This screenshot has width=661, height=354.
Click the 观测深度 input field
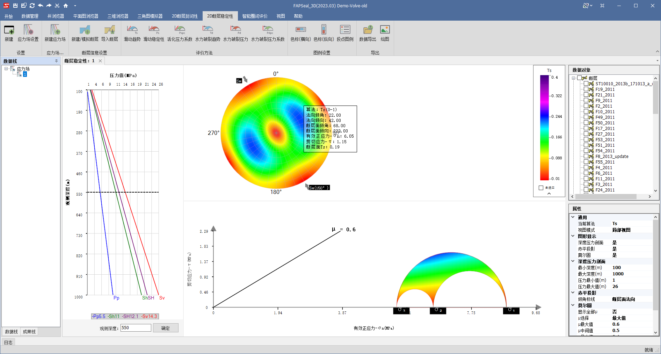pos(136,328)
